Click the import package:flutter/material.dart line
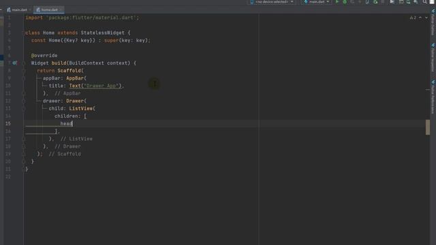436x245 pixels. point(82,18)
